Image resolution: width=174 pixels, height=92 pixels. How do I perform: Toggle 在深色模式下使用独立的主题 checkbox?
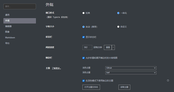(x=83, y=81)
